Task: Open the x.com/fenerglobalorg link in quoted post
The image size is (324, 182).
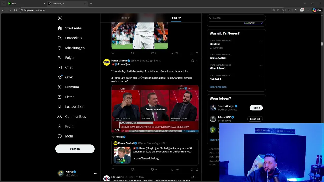Action: pos(147,158)
